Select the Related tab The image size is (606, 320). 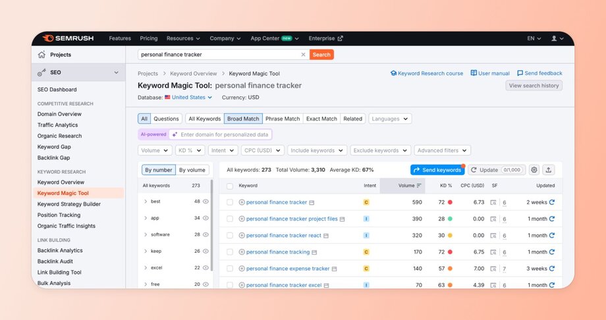coord(353,119)
